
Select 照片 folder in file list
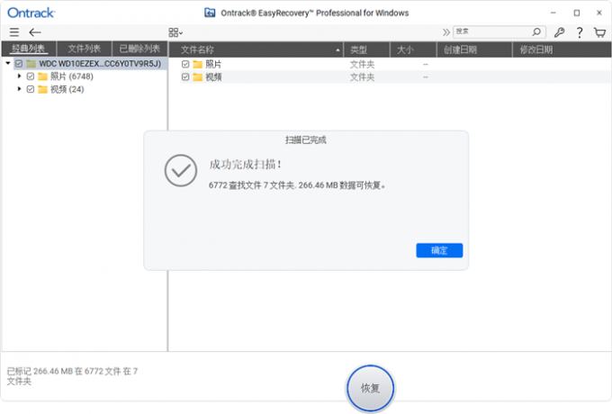213,64
